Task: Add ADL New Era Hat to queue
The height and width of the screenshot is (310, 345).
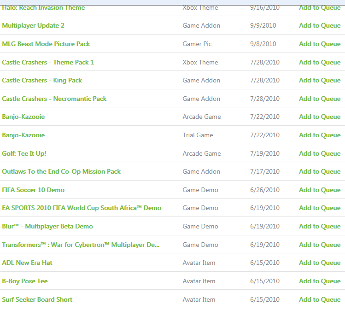Action: click(320, 263)
